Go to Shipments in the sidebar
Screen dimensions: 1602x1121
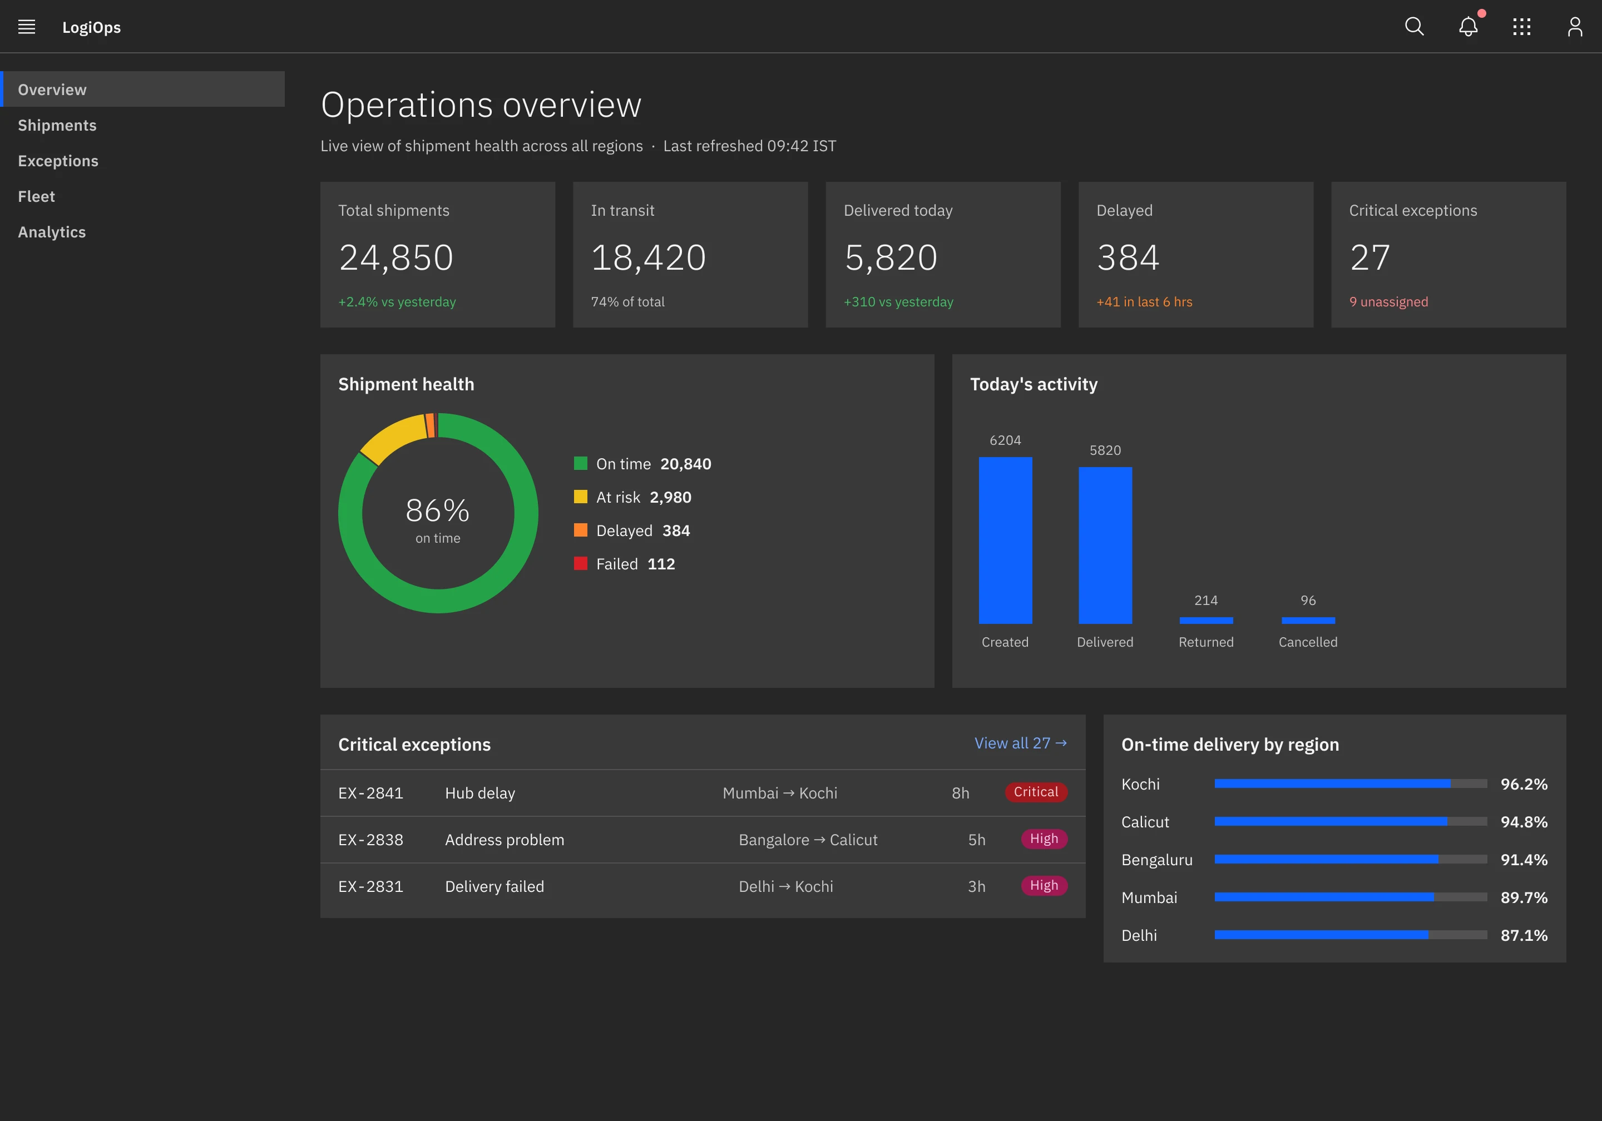(x=142, y=125)
